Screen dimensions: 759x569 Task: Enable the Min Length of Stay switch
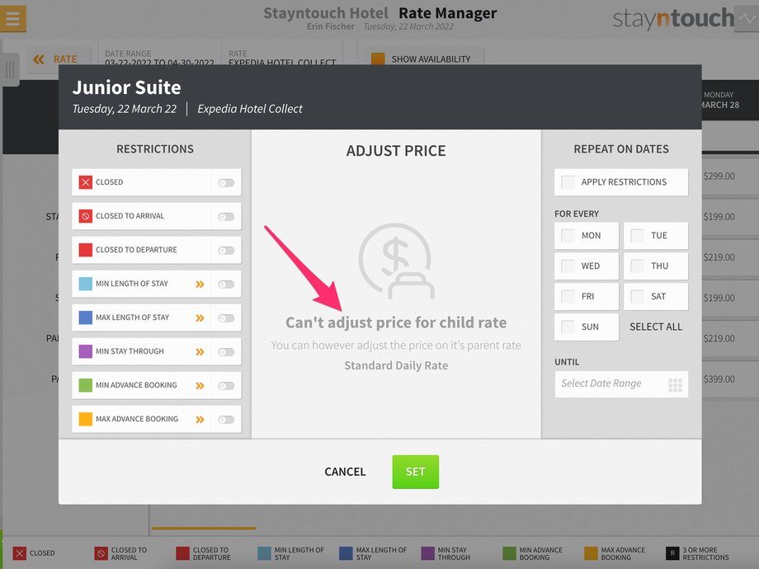tap(226, 284)
